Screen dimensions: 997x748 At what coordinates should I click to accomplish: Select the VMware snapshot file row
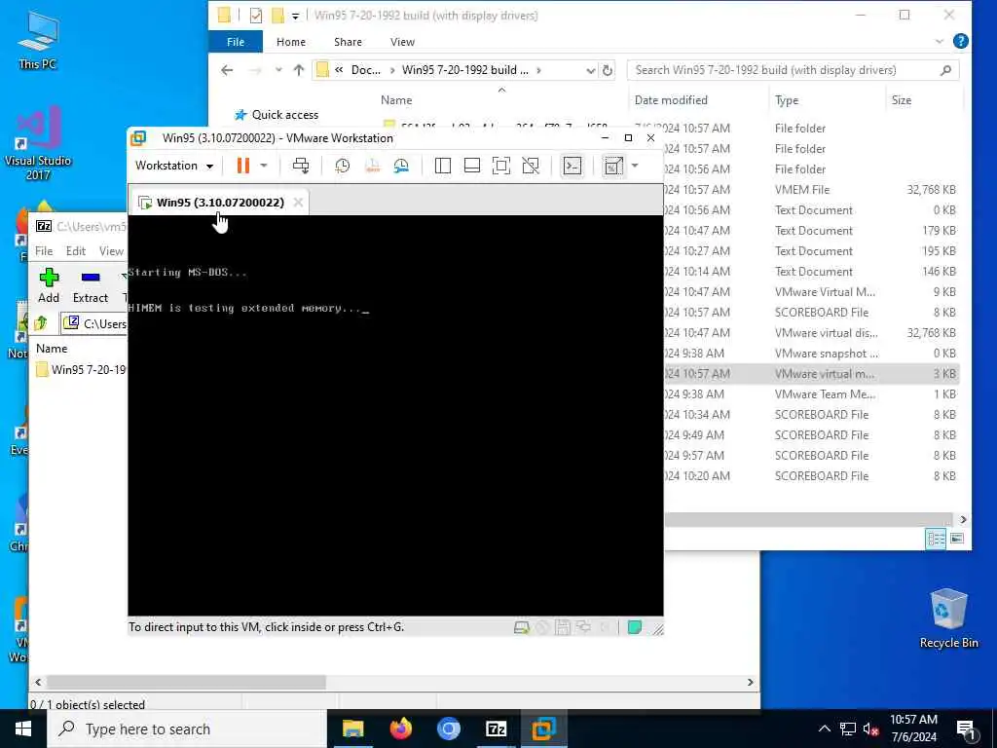tap(811, 353)
